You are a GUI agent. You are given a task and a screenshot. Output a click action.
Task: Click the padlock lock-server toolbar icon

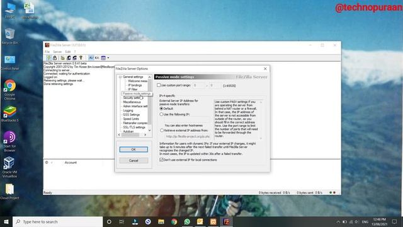coord(55,57)
